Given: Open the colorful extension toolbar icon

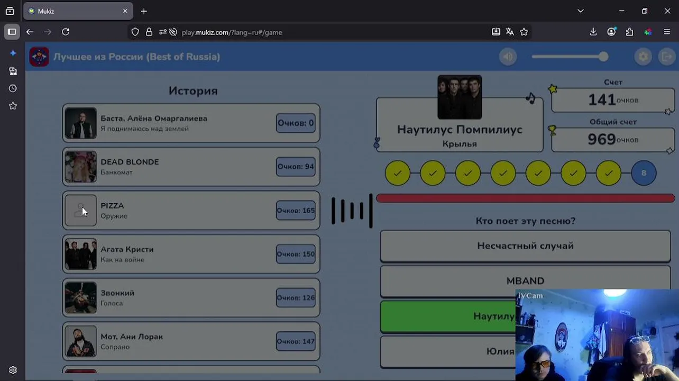Looking at the screenshot, I should click(648, 32).
